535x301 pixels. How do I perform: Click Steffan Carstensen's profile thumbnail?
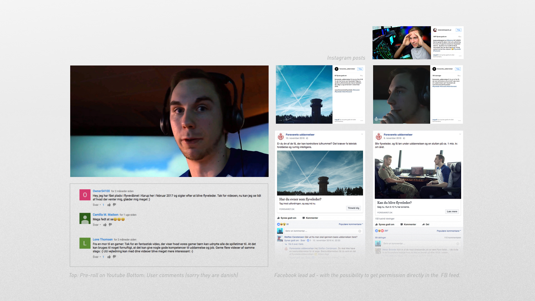(x=280, y=239)
